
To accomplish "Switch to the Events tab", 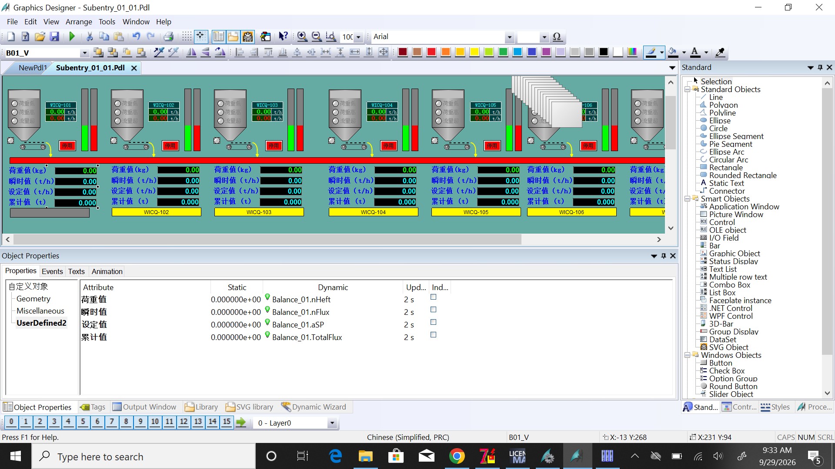I will [52, 271].
